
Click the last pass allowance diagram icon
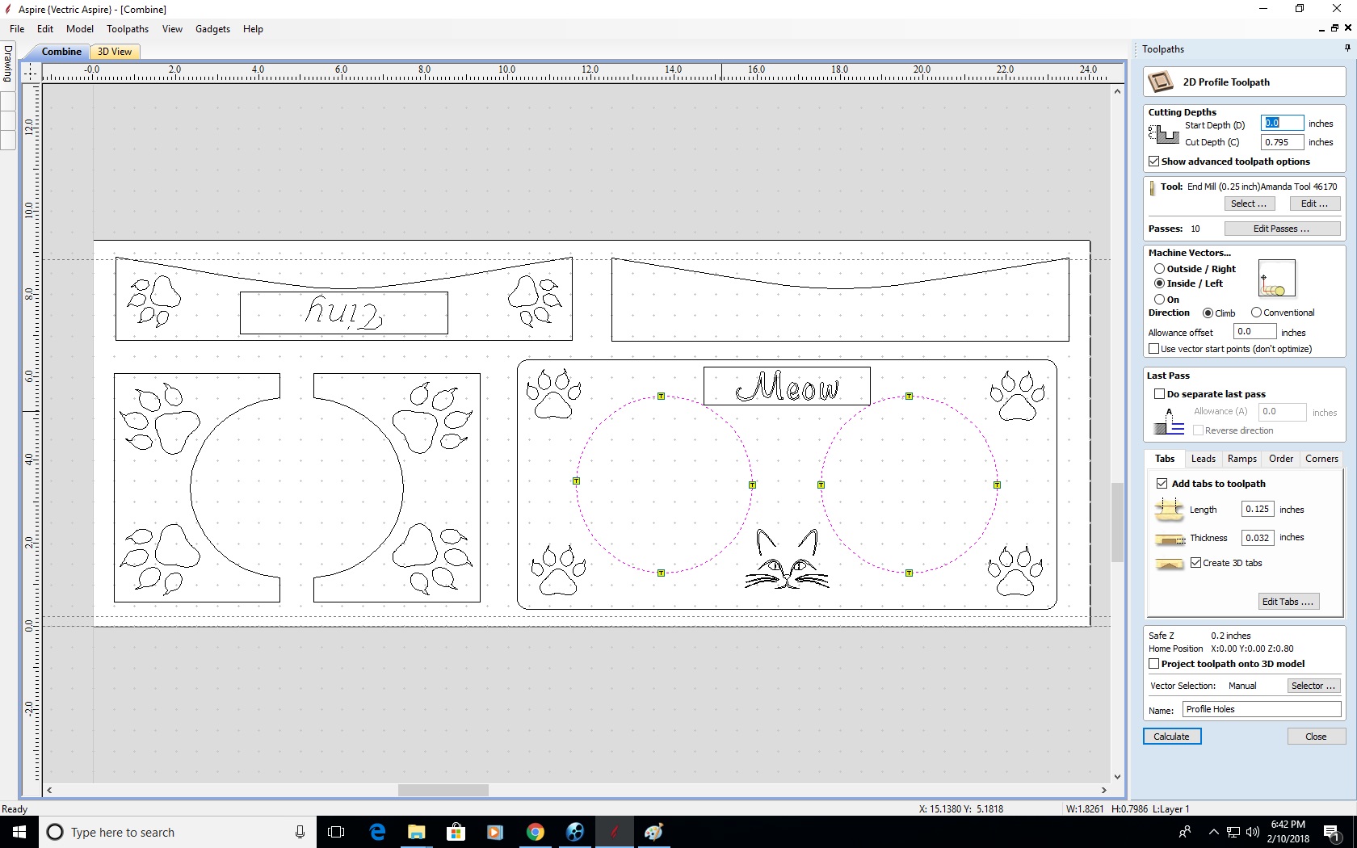(x=1169, y=422)
